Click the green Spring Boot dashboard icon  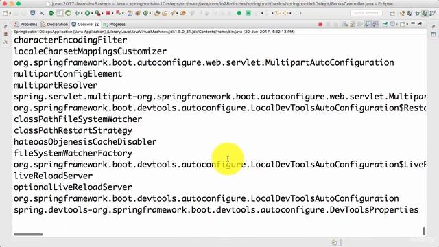(51, 13)
